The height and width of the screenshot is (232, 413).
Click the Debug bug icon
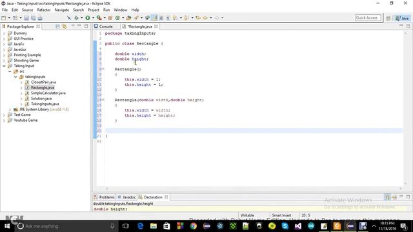click(76, 18)
